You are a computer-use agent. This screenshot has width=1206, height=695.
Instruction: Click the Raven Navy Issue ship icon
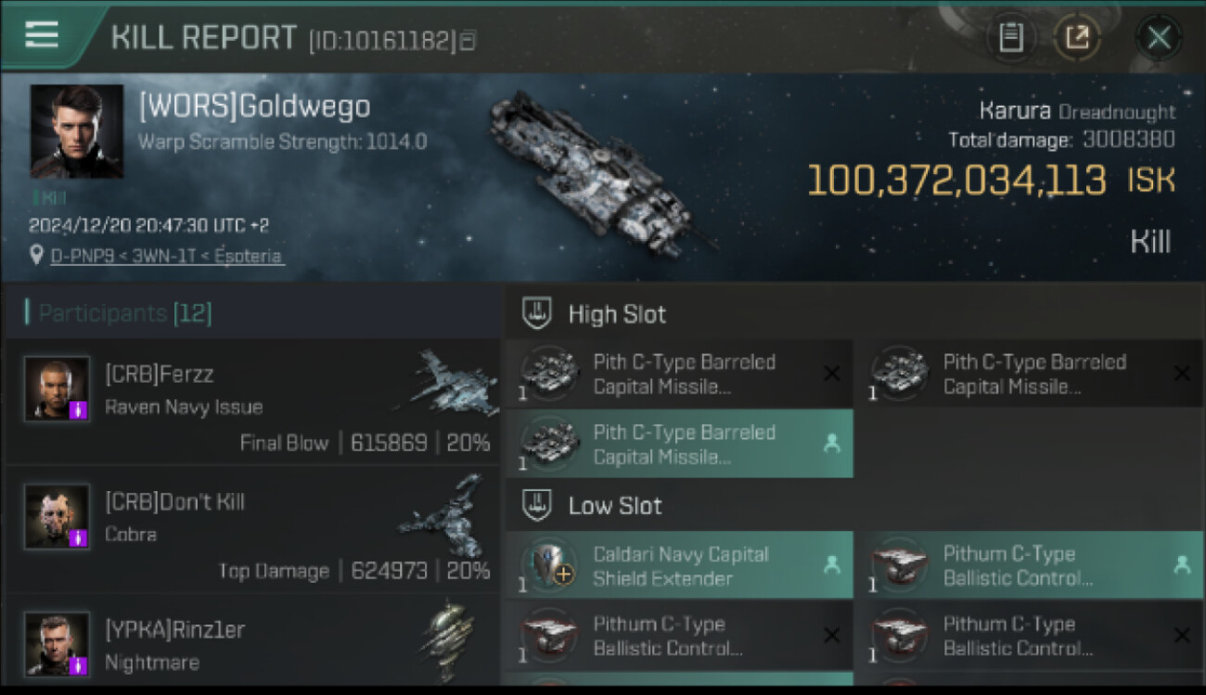[445, 382]
